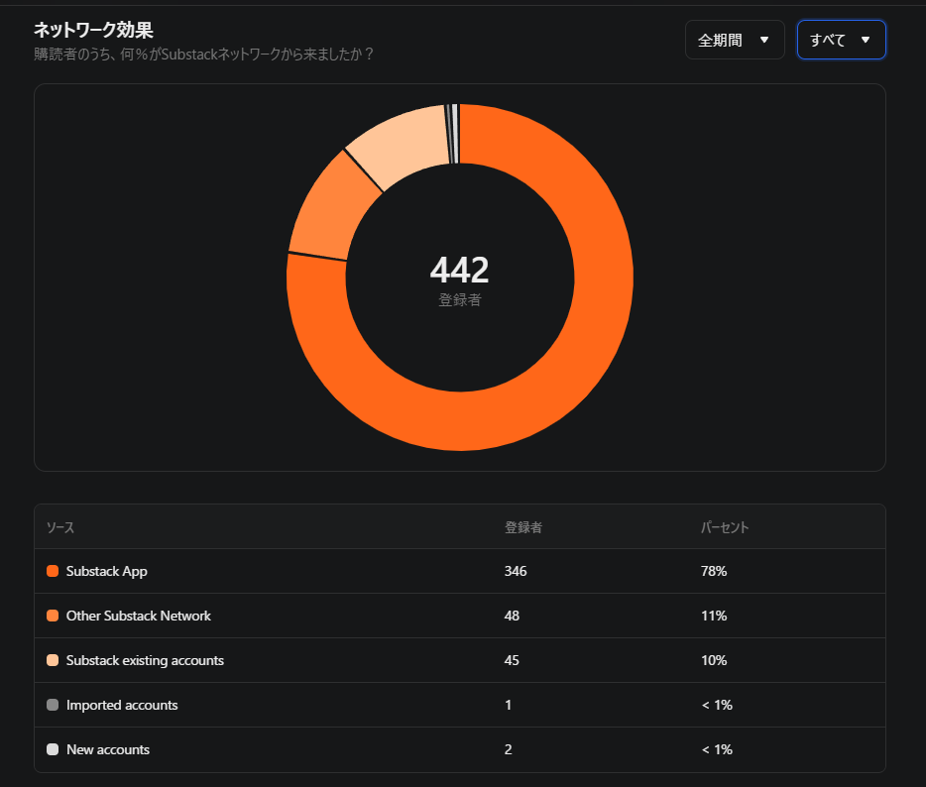Click Substack existing accounts peach swatch
This screenshot has height=787, width=926.
pyautogui.click(x=53, y=660)
